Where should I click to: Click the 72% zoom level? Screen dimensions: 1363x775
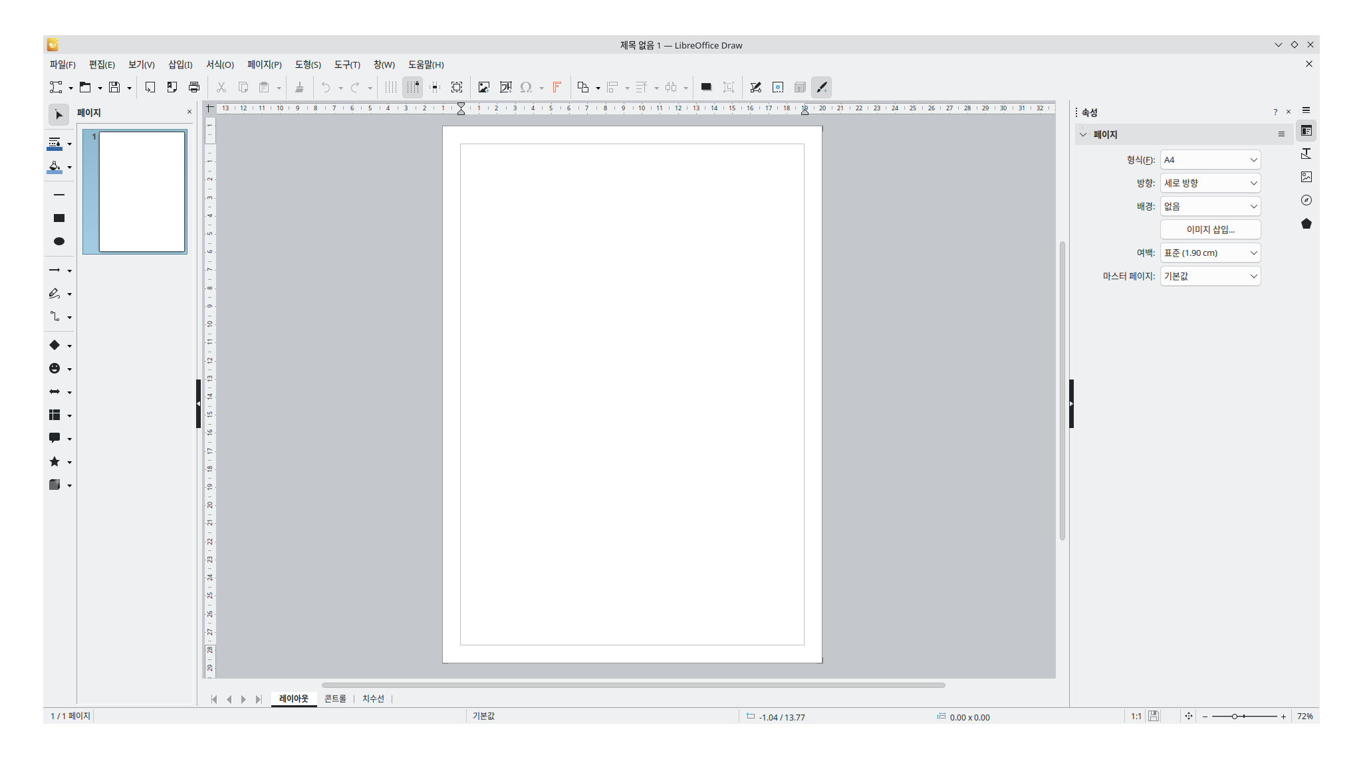coord(1304,717)
